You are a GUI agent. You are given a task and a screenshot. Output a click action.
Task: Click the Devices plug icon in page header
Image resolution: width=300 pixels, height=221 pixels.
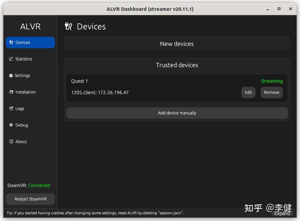[x=68, y=26]
